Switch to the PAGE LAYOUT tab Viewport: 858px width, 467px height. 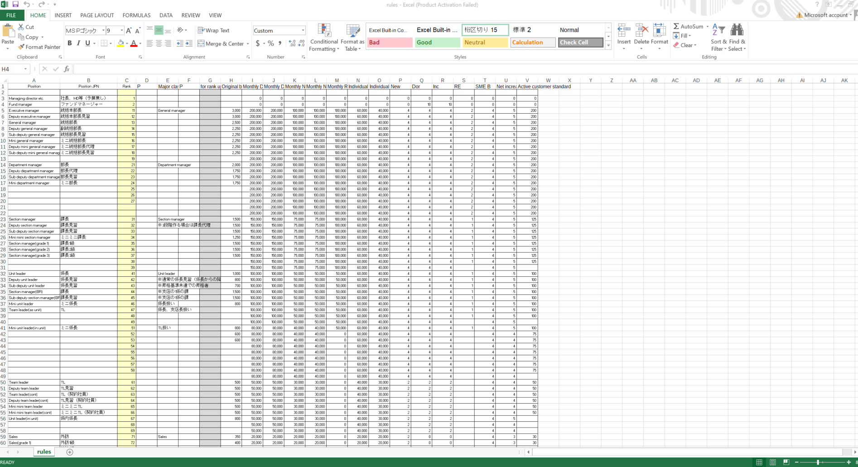[x=97, y=15]
